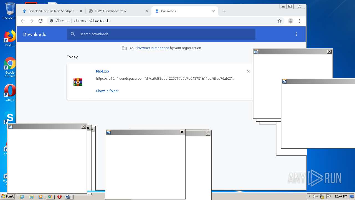Close the bottom-left blank popup window
The image size is (355, 200).
pos(84,127)
